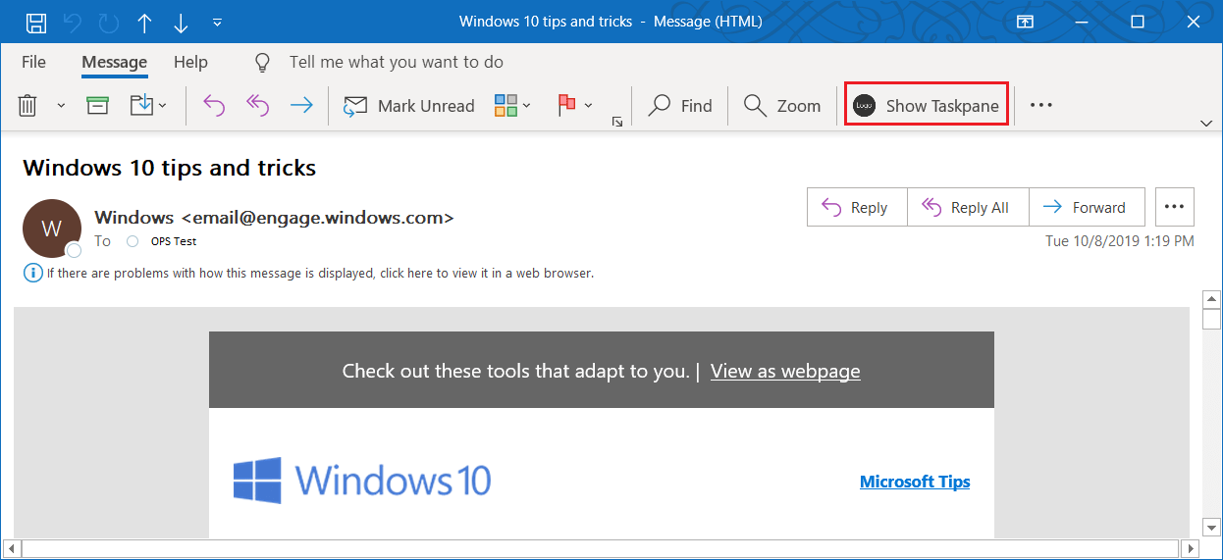1223x560 pixels.
Task: Open the Microsoft Tips link
Action: (x=915, y=482)
